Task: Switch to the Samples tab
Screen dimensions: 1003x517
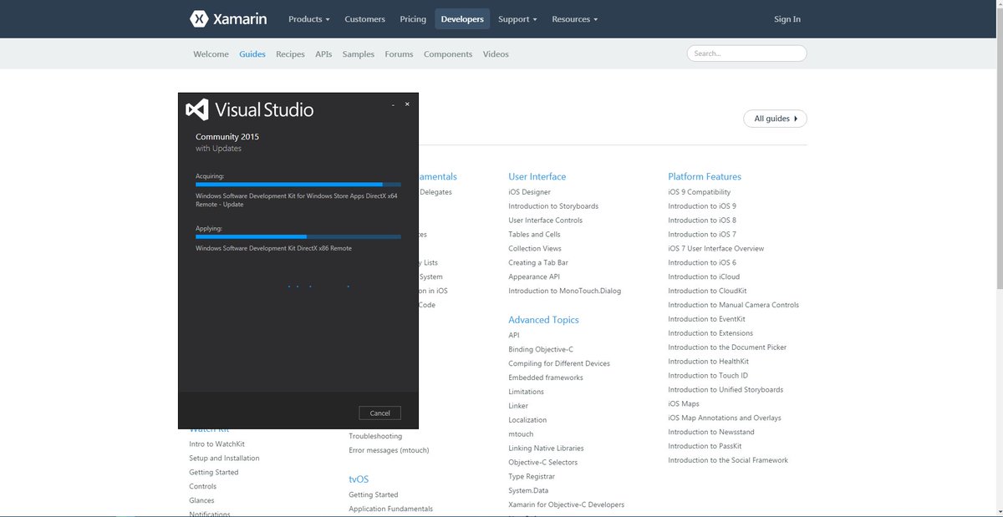Action: click(359, 54)
